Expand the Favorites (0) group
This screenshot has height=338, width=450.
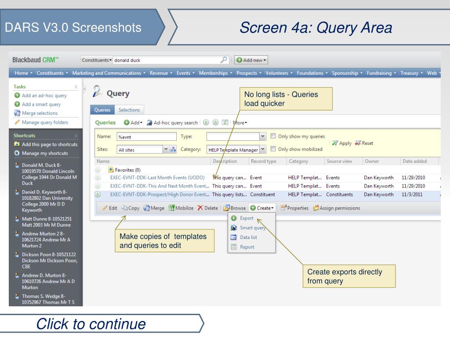tap(98, 170)
